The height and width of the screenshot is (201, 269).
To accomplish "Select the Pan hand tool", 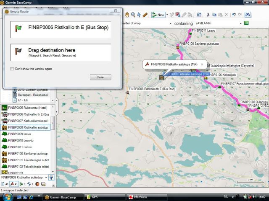I will tap(127, 15).
